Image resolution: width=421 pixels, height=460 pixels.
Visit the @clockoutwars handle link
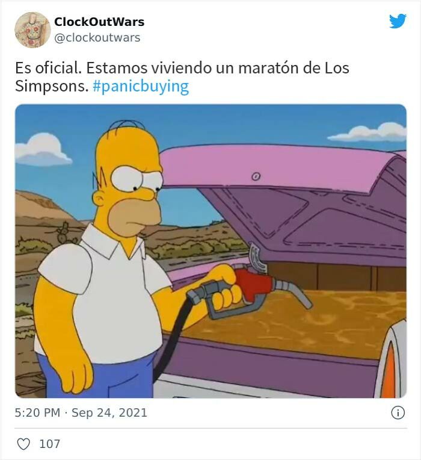[97, 38]
